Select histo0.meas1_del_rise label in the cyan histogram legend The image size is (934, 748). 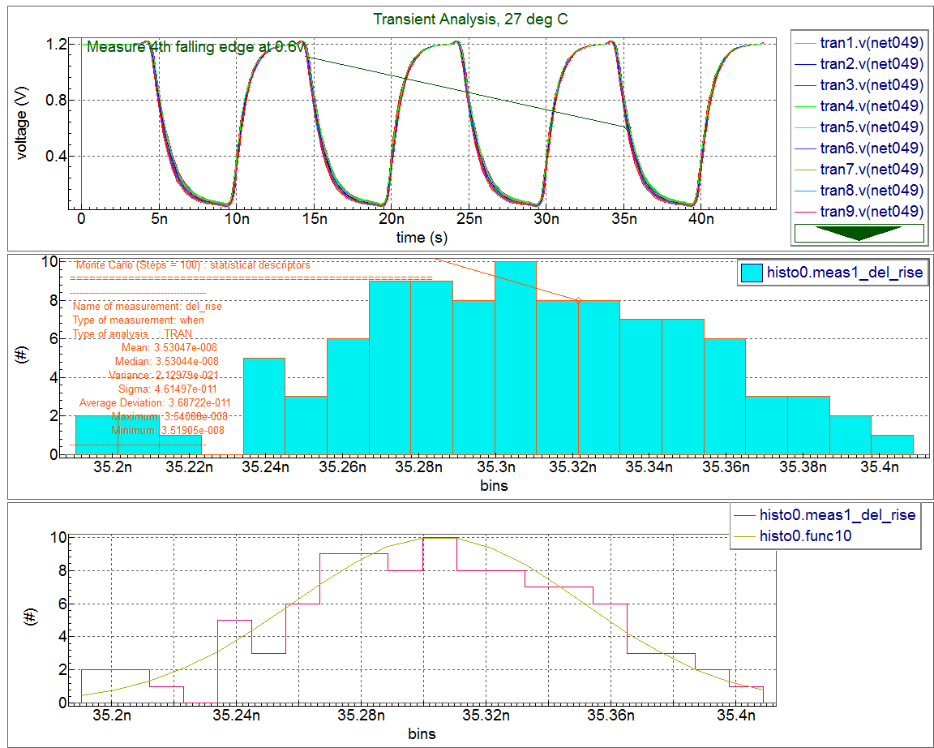click(x=845, y=273)
